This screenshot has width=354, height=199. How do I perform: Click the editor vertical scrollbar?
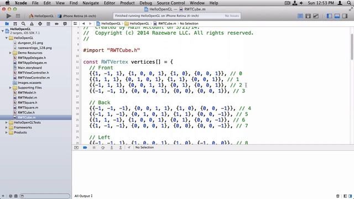[352, 47]
